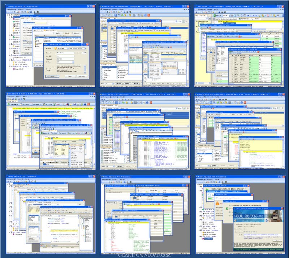Click red exit icon in SQL Visual Editor toolbar
The width and height of the screenshot is (289, 258).
[x=88, y=104]
